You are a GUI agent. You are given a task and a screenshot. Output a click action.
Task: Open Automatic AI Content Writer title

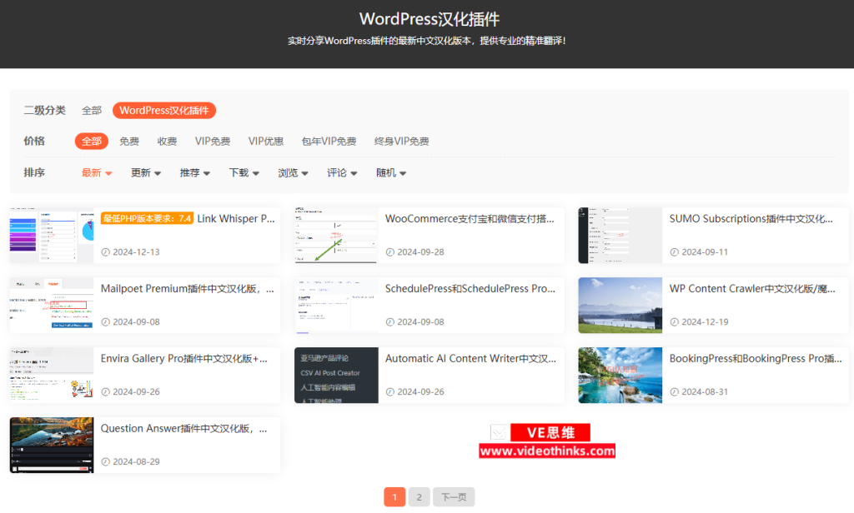coord(470,358)
